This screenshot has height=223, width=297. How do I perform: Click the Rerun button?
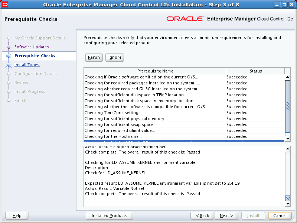[94, 58]
